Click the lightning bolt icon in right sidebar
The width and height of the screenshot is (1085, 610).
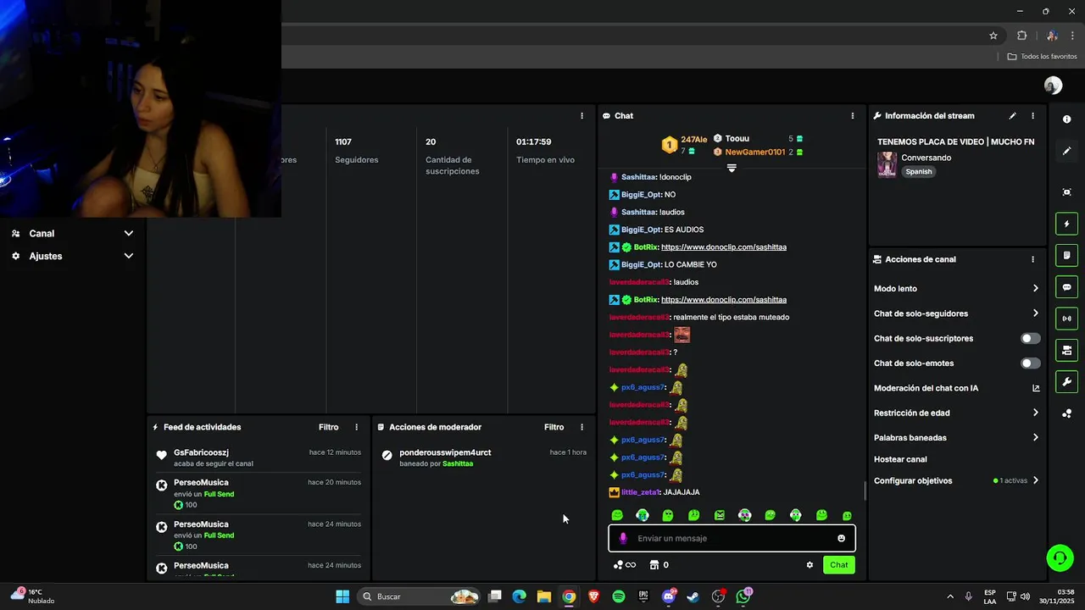point(1066,224)
